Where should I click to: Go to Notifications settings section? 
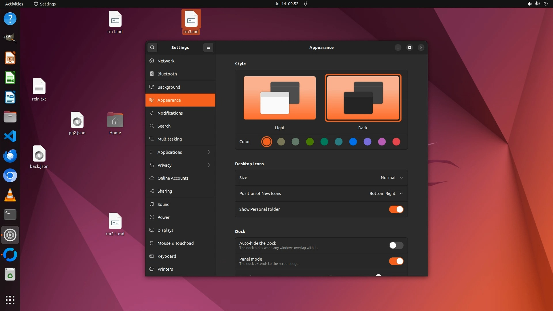point(170,113)
